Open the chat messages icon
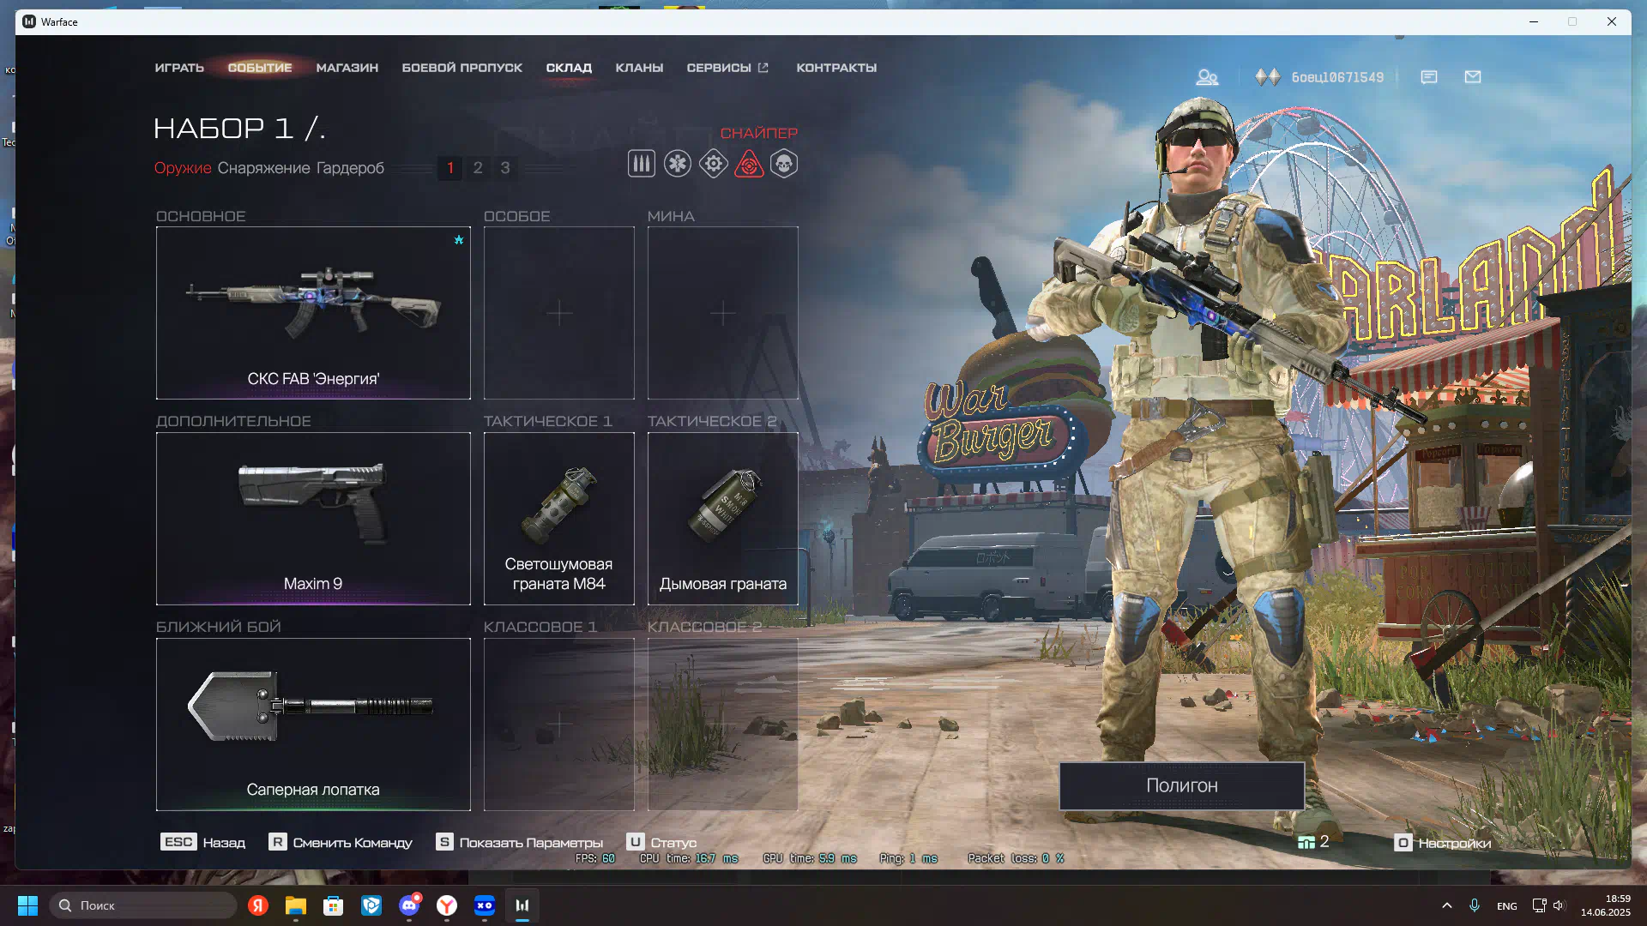1647x926 pixels. tap(1429, 77)
